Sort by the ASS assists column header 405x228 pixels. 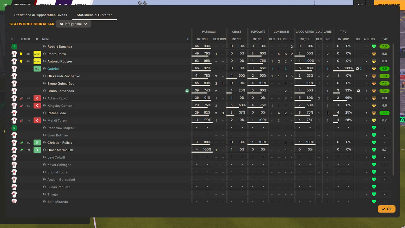tap(366, 39)
